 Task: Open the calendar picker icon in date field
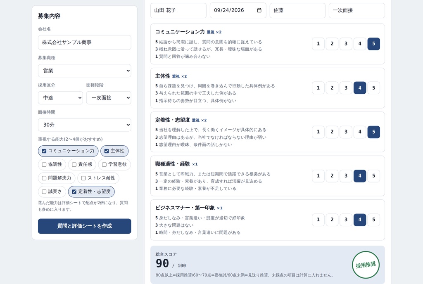coord(259,10)
